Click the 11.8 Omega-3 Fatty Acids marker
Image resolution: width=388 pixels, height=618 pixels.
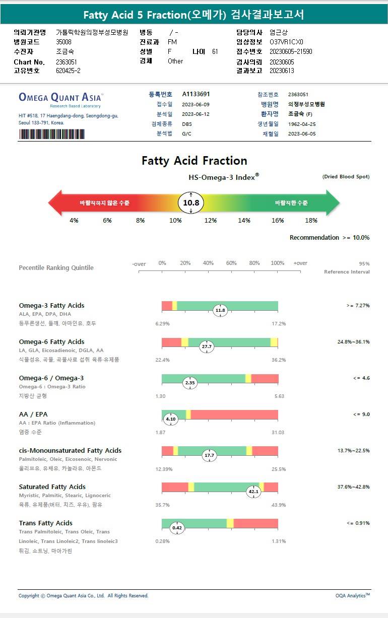pyautogui.click(x=220, y=310)
